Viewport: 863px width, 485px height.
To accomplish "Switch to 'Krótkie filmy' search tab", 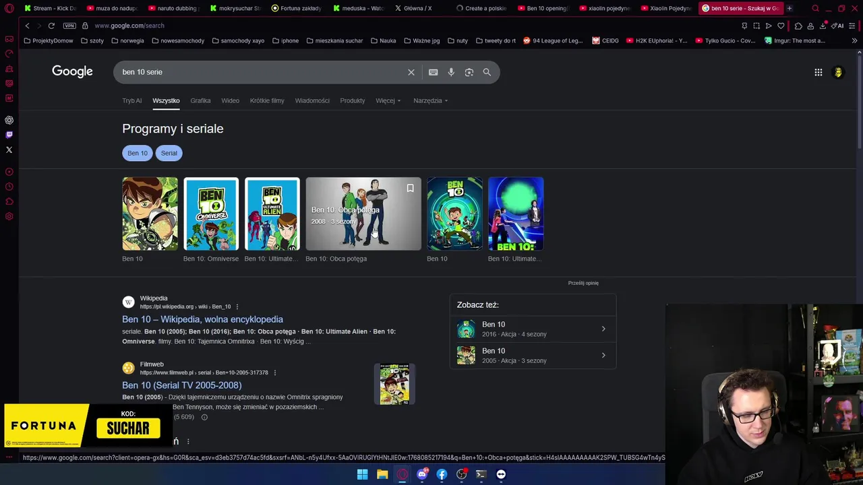I will [x=267, y=100].
